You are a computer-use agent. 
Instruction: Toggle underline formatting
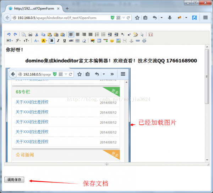tap(65, 41)
